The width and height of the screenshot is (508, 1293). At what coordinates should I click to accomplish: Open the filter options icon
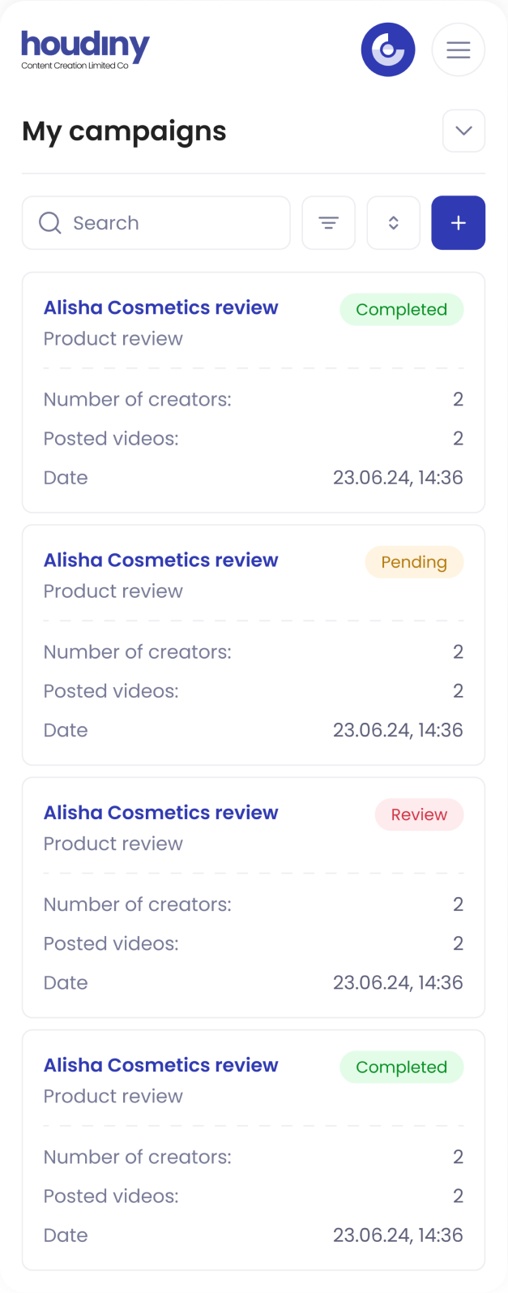coord(328,223)
